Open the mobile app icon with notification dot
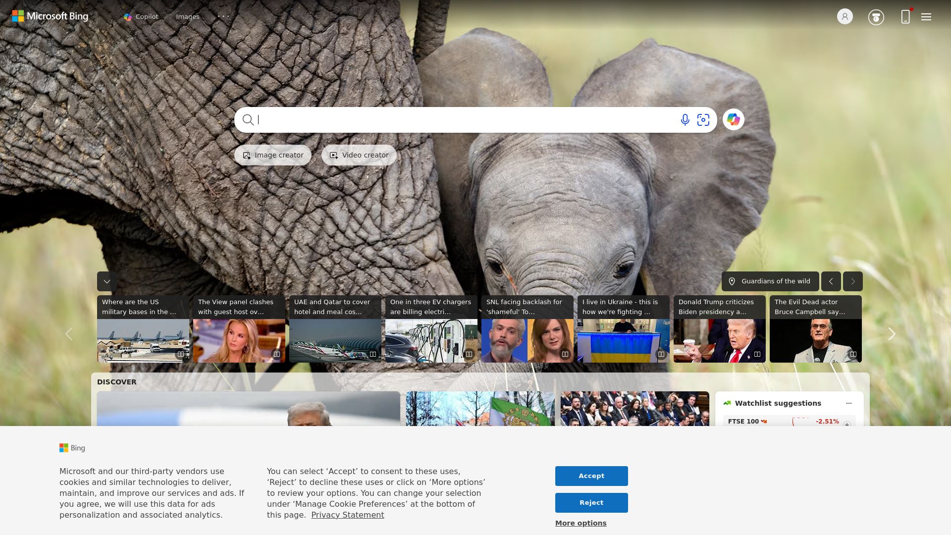 [x=905, y=16]
